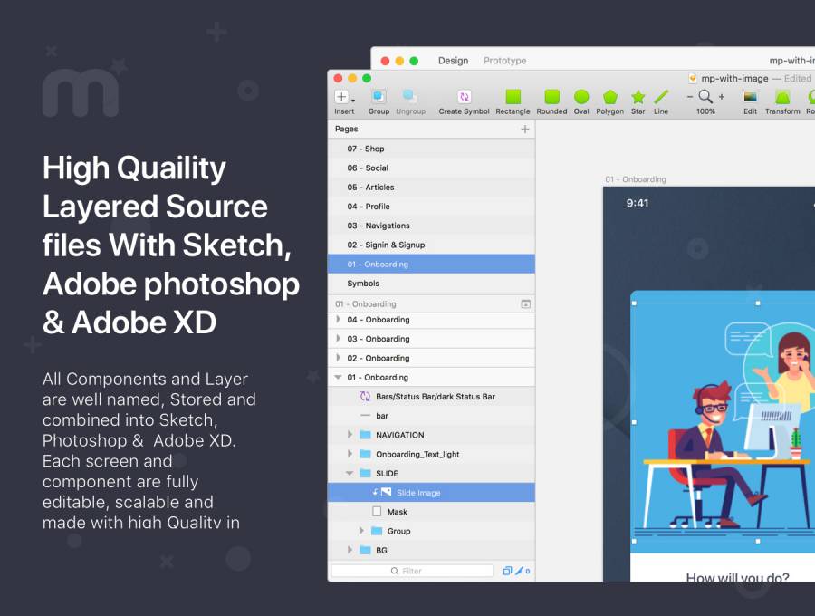Viewport: 815px width, 616px height.
Task: Select the Rectangle shape tool
Action: tap(513, 97)
